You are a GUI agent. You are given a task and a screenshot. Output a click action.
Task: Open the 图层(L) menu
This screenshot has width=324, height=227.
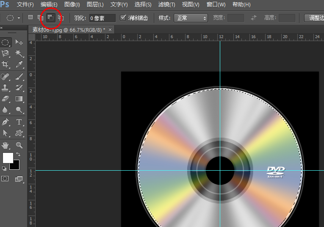pos(95,4)
